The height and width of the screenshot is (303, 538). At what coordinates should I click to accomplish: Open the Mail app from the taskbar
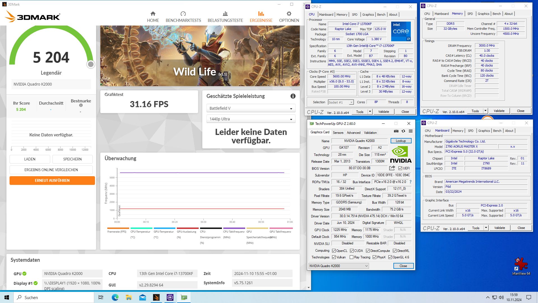[143, 297]
